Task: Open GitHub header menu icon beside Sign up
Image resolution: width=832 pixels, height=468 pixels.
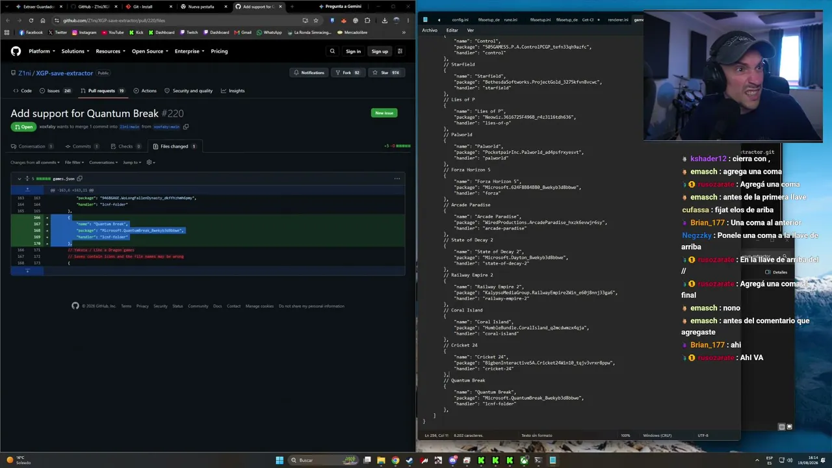Action: tap(400, 51)
